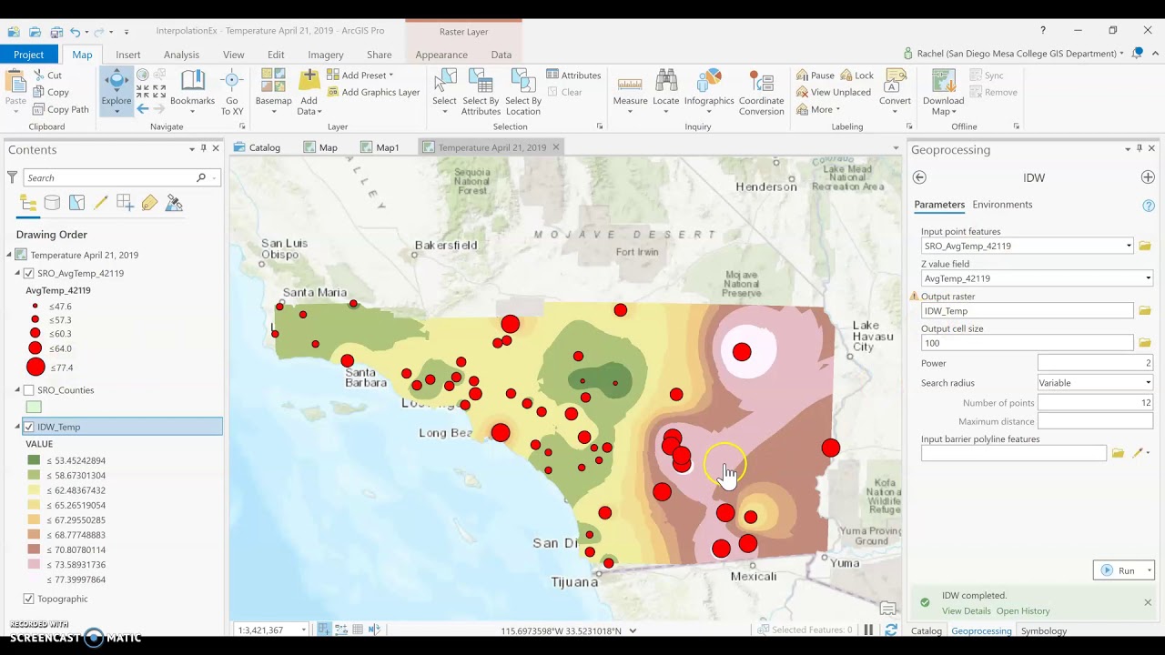
Task: Switch to List By Editing view
Action: coord(101,204)
